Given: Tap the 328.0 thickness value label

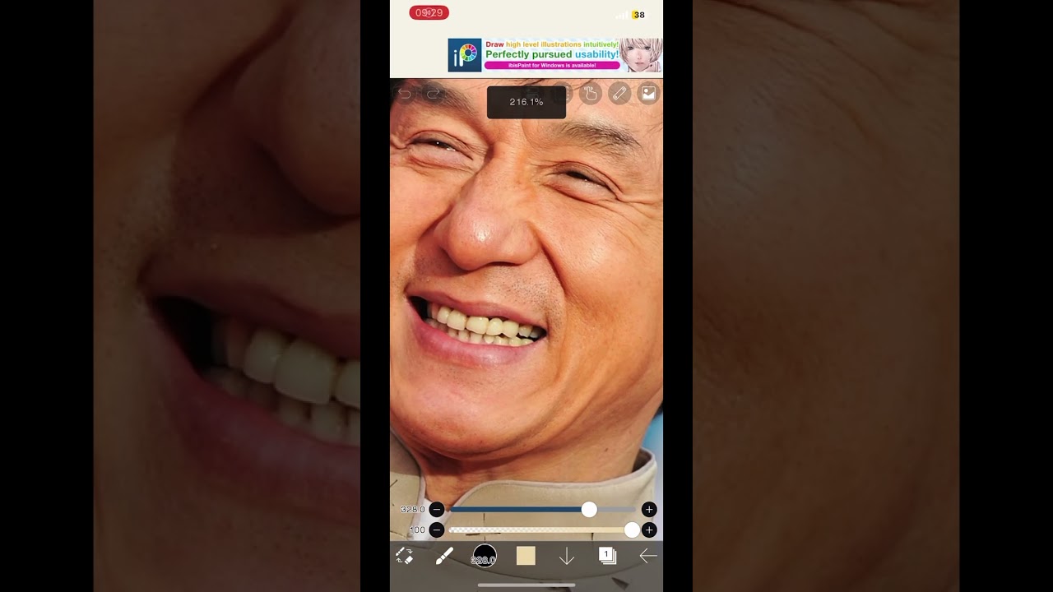Looking at the screenshot, I should (413, 510).
